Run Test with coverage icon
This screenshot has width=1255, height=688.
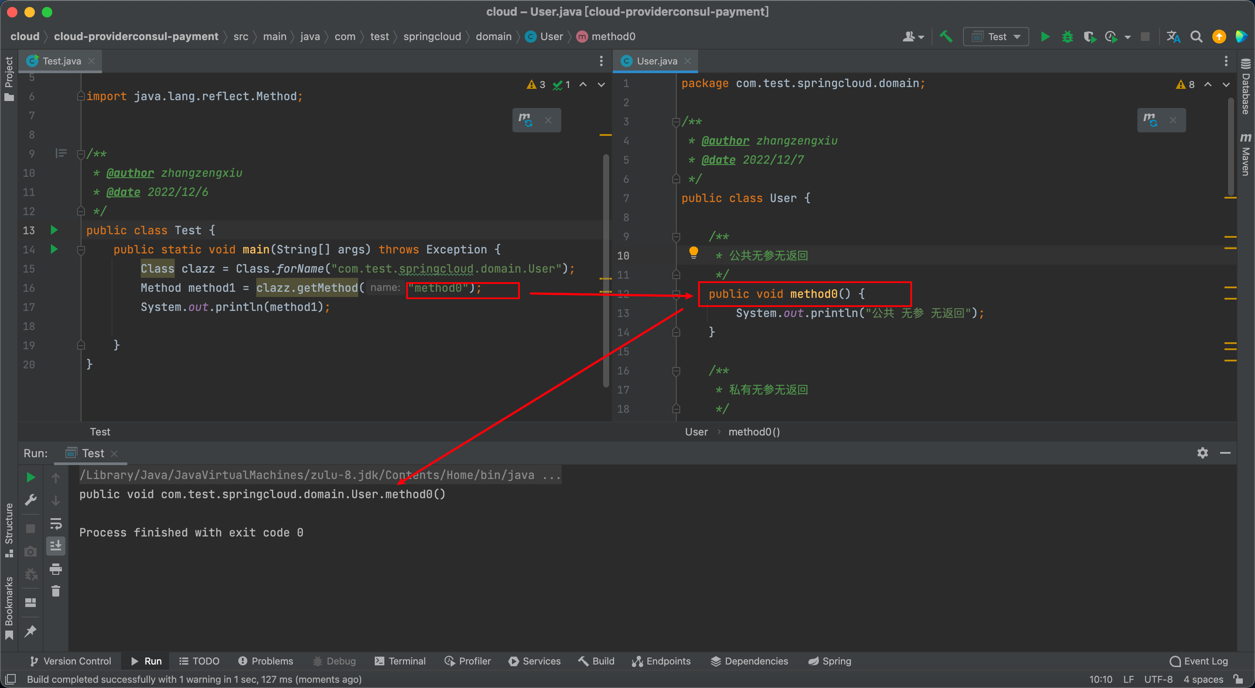point(1089,37)
